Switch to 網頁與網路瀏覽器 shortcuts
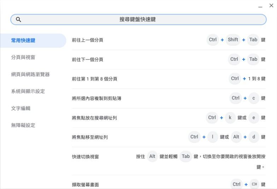Image resolution: width=277 pixels, height=189 pixels. [x=30, y=74]
